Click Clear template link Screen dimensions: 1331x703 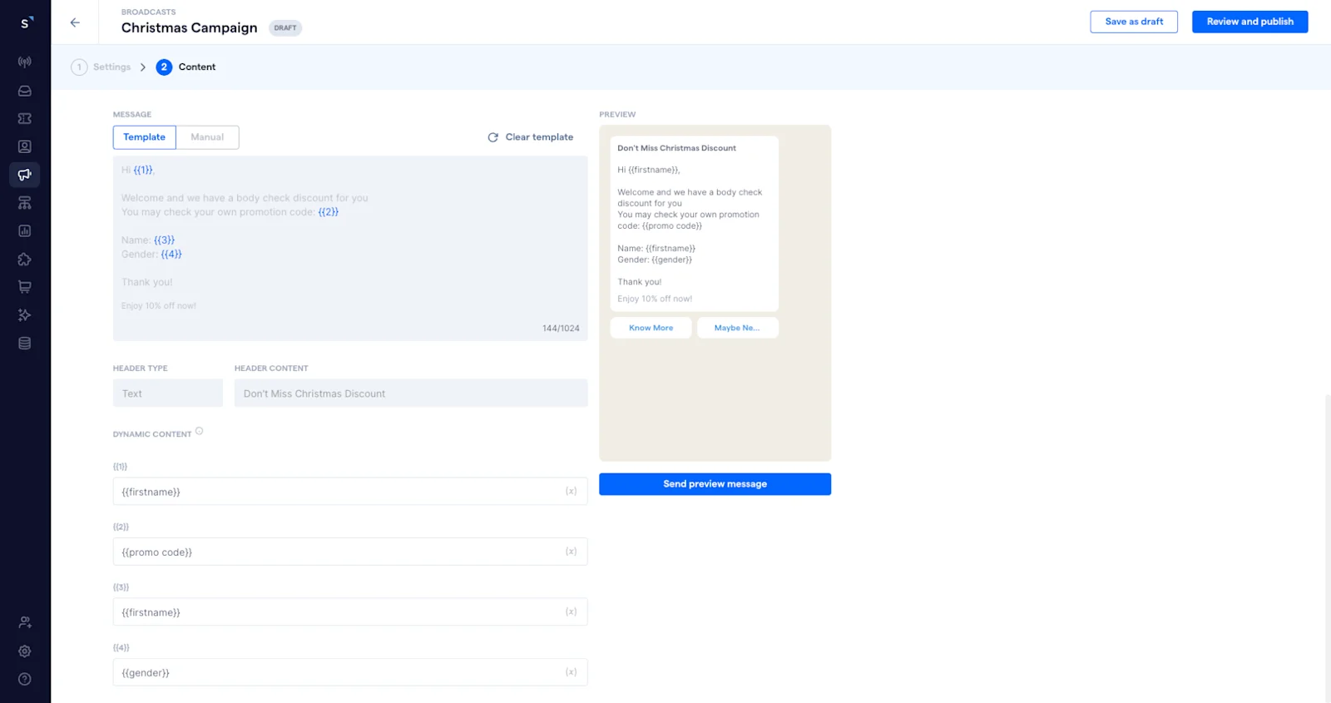539,137
